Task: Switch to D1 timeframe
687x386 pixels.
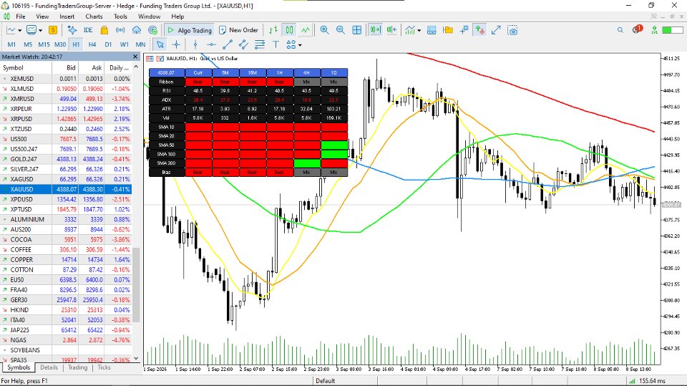Action: (108, 44)
